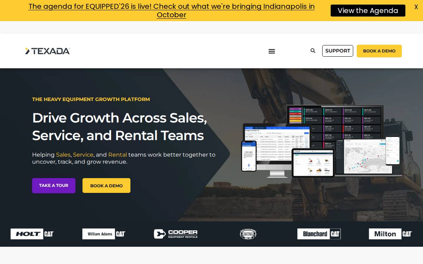
Task: Click the search magnifier icon
Action: tap(313, 51)
